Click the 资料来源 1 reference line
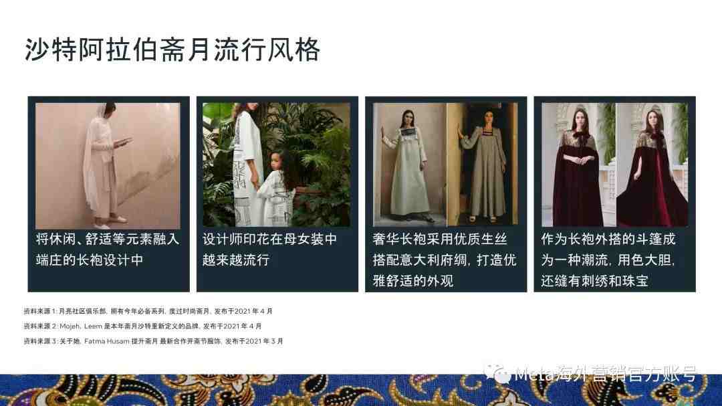 coord(148,312)
